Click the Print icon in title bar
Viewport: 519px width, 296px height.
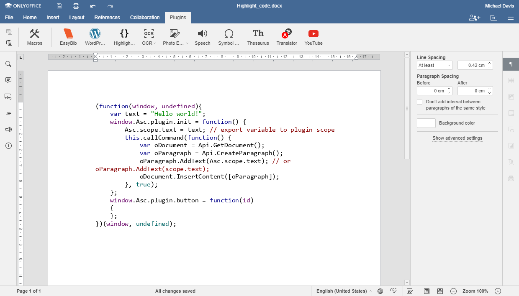click(x=76, y=6)
